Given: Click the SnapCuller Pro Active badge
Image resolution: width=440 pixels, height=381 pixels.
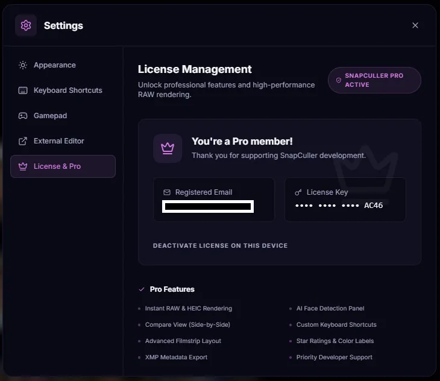Looking at the screenshot, I should click(x=374, y=80).
